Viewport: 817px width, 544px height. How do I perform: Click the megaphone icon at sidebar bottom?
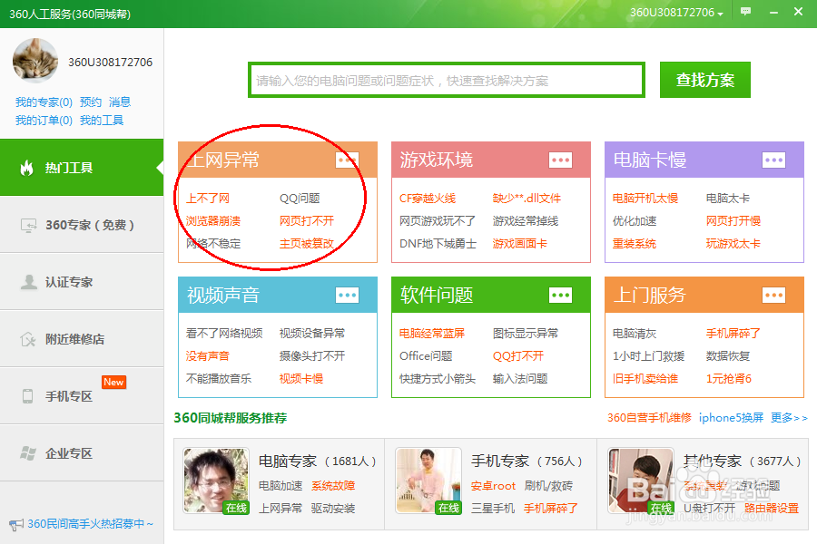pyautogui.click(x=16, y=524)
